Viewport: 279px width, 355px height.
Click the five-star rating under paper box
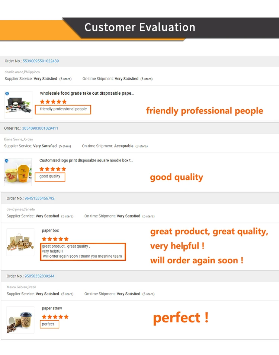[x=55, y=239]
